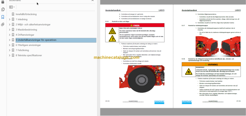Screen dimensions: 246x116
Task: Expand the '6 Ytterligare anvisningar' bookmark
Action: (10, 45)
